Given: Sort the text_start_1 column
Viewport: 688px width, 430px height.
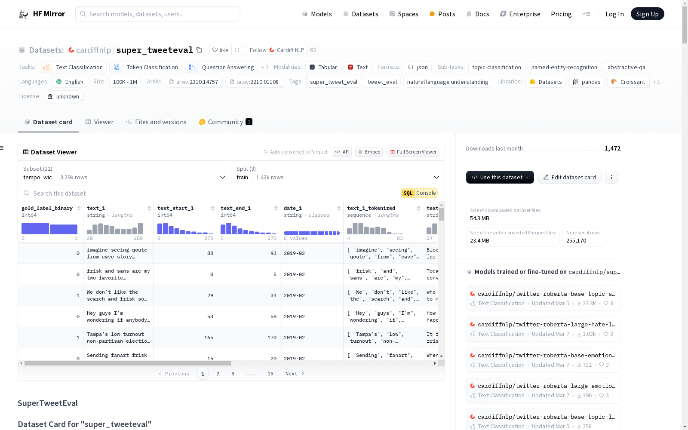Looking at the screenshot, I should (212, 208).
